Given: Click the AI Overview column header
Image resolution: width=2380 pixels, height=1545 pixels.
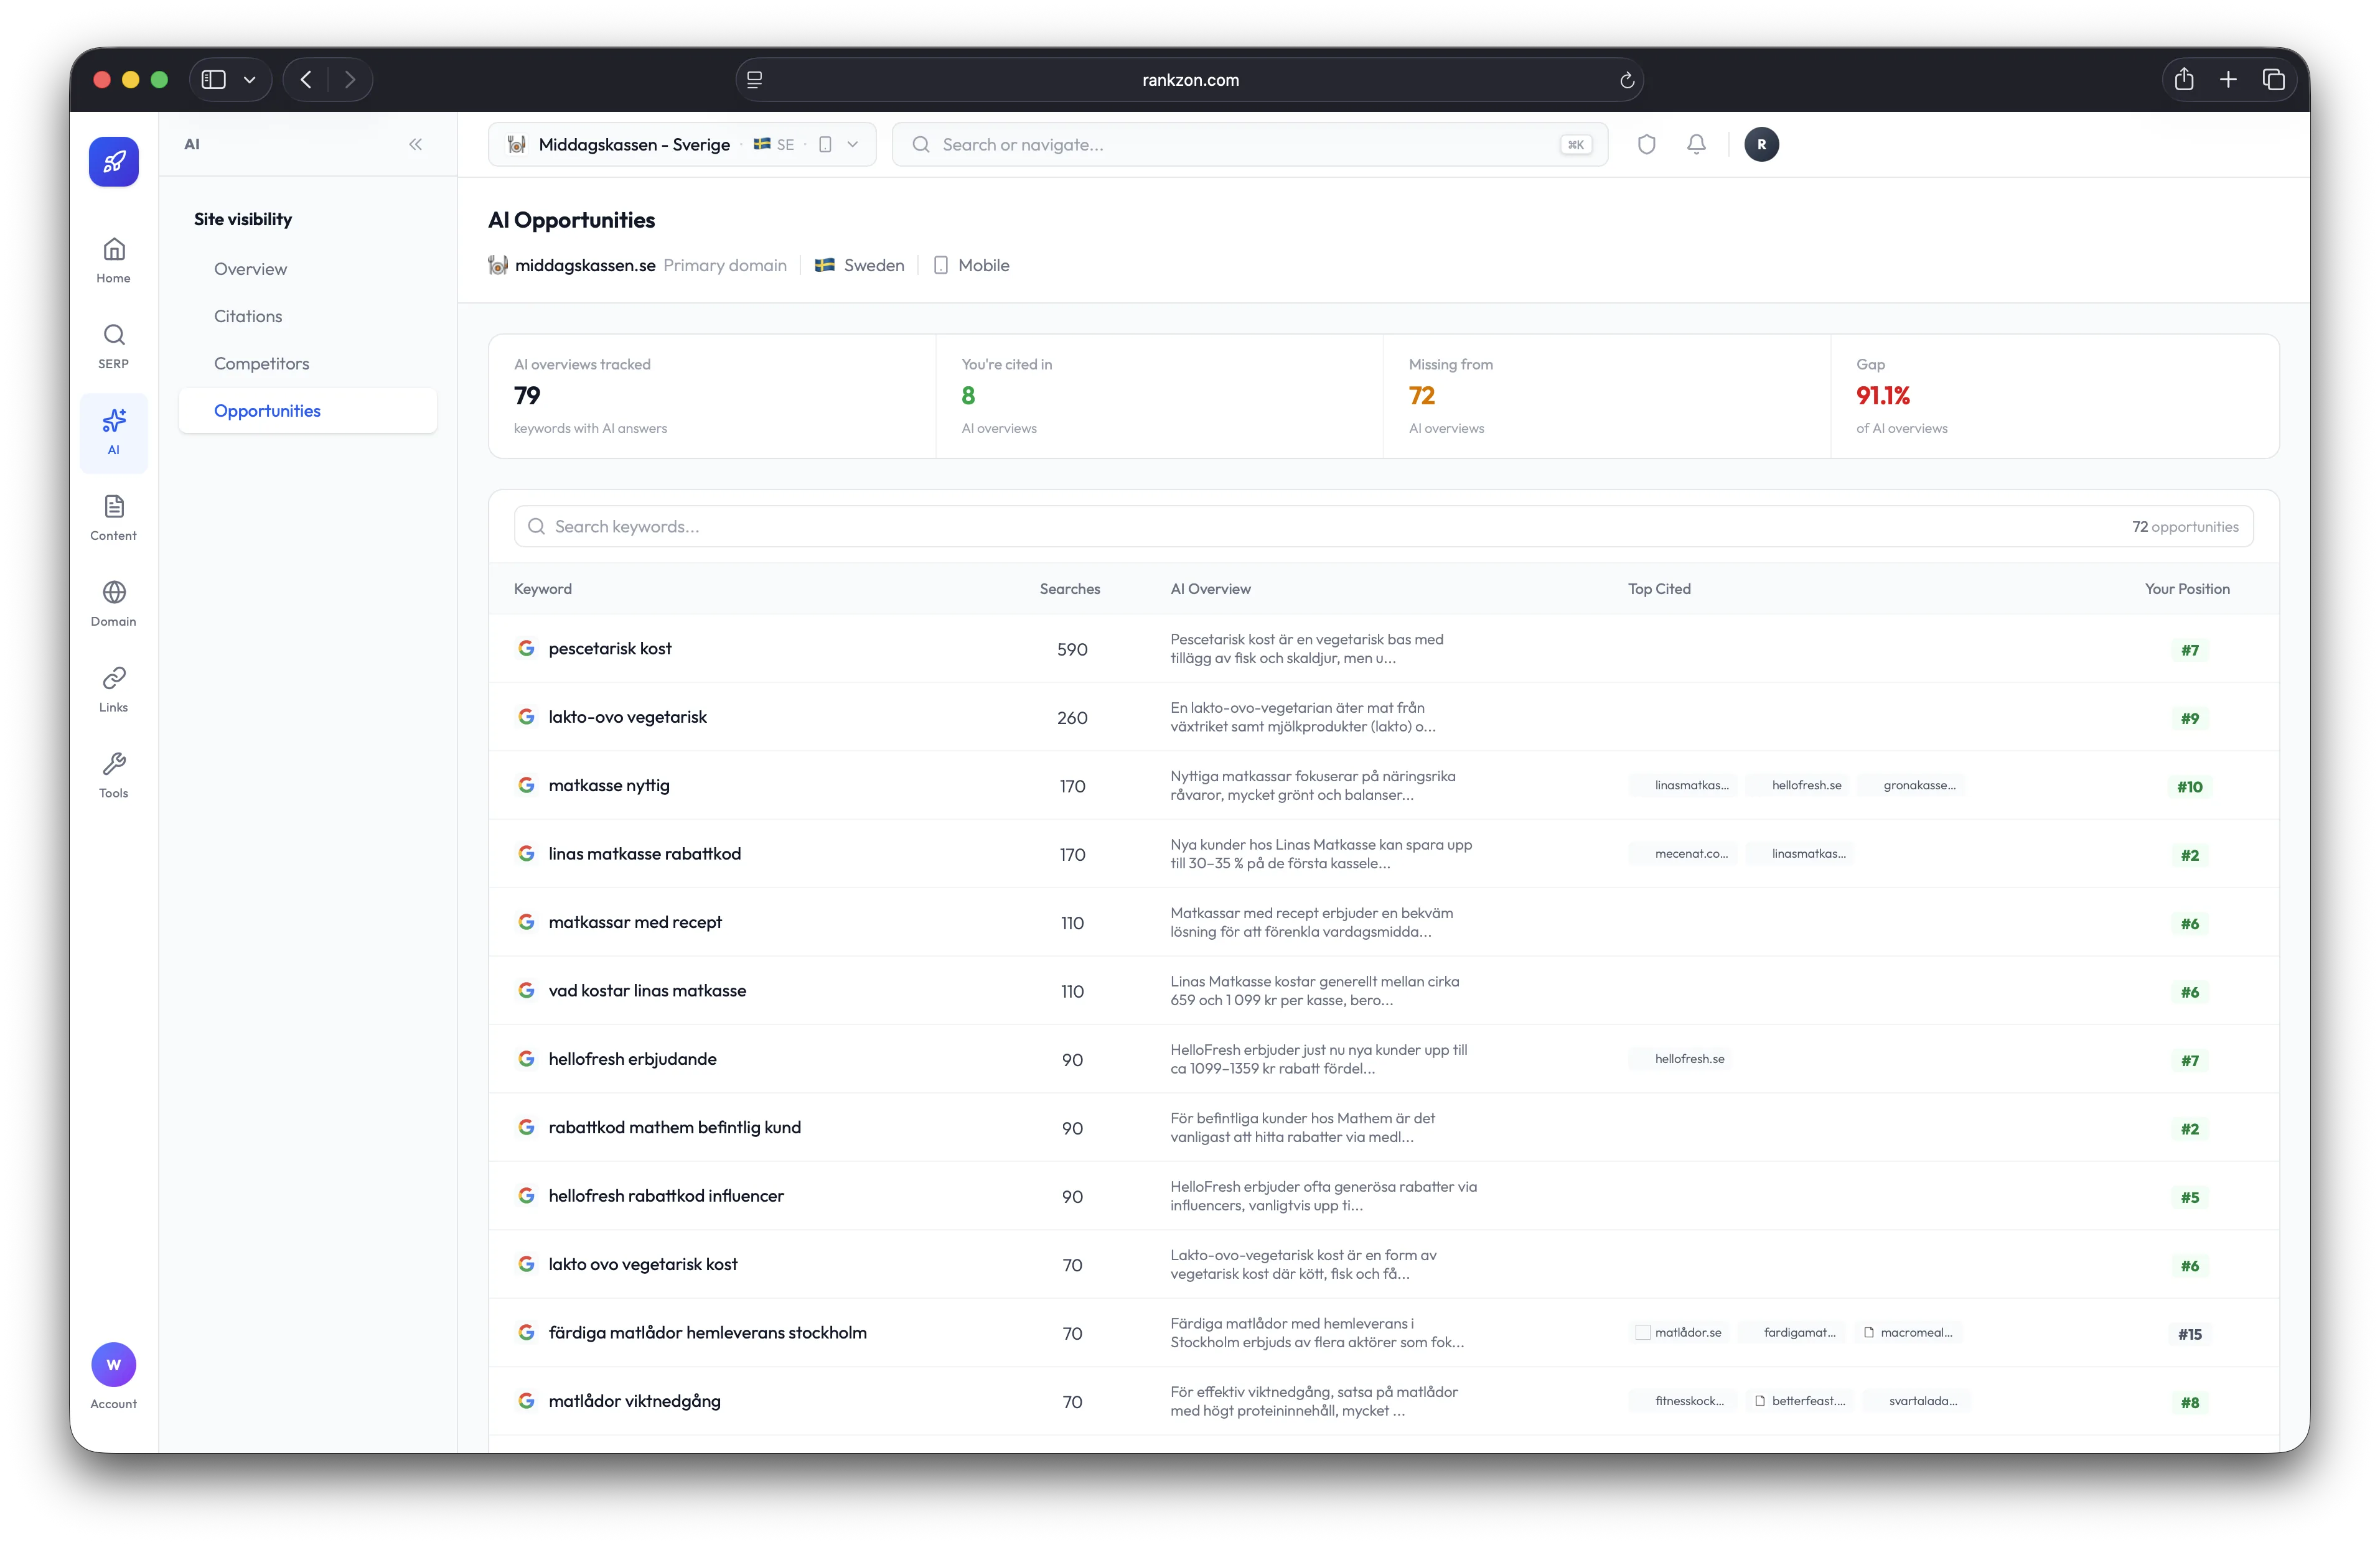Looking at the screenshot, I should point(1210,588).
